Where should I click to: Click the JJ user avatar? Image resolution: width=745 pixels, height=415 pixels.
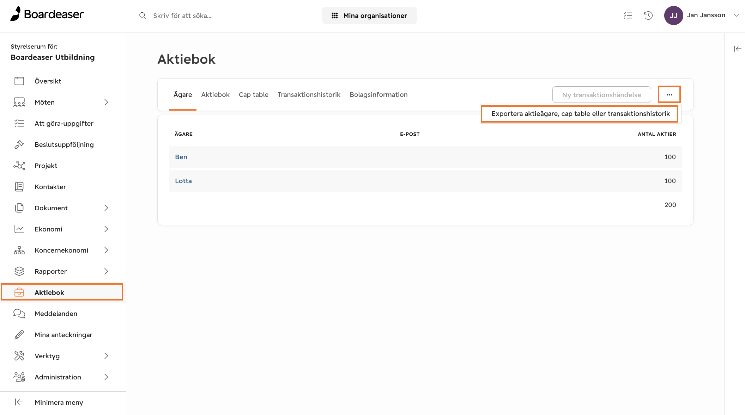[673, 15]
